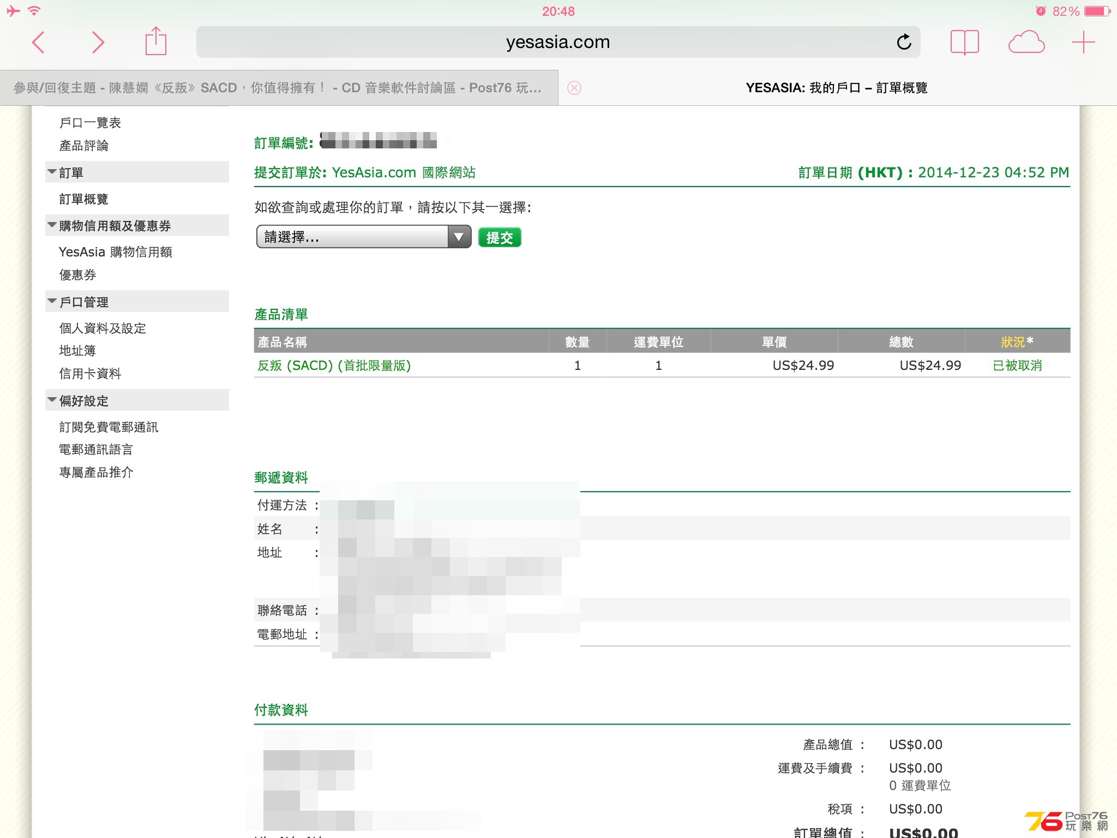Collapse the 偏好設定 sidebar section
Screen dimensions: 1117x838
pos(137,400)
